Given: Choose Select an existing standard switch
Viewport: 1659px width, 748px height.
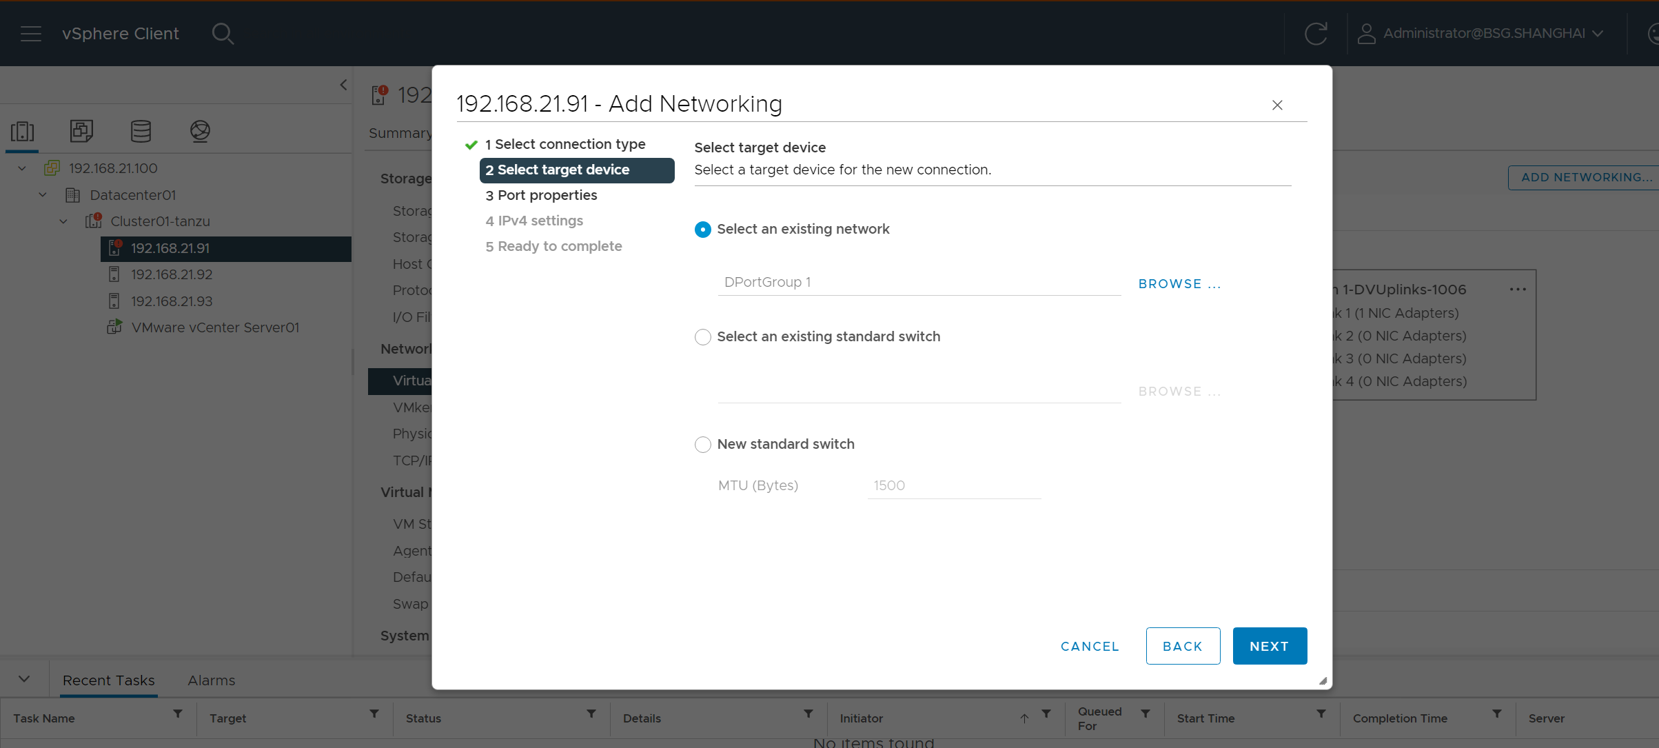Looking at the screenshot, I should [702, 337].
